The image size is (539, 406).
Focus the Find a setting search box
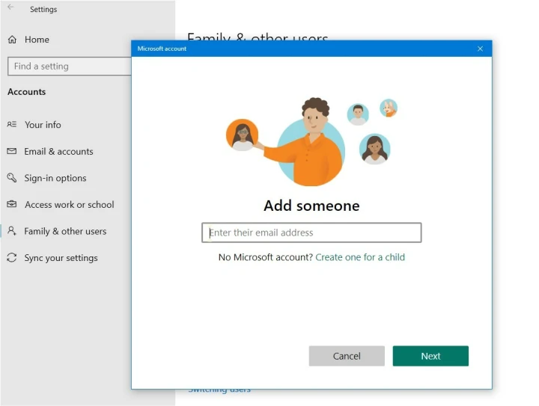pyautogui.click(x=70, y=66)
